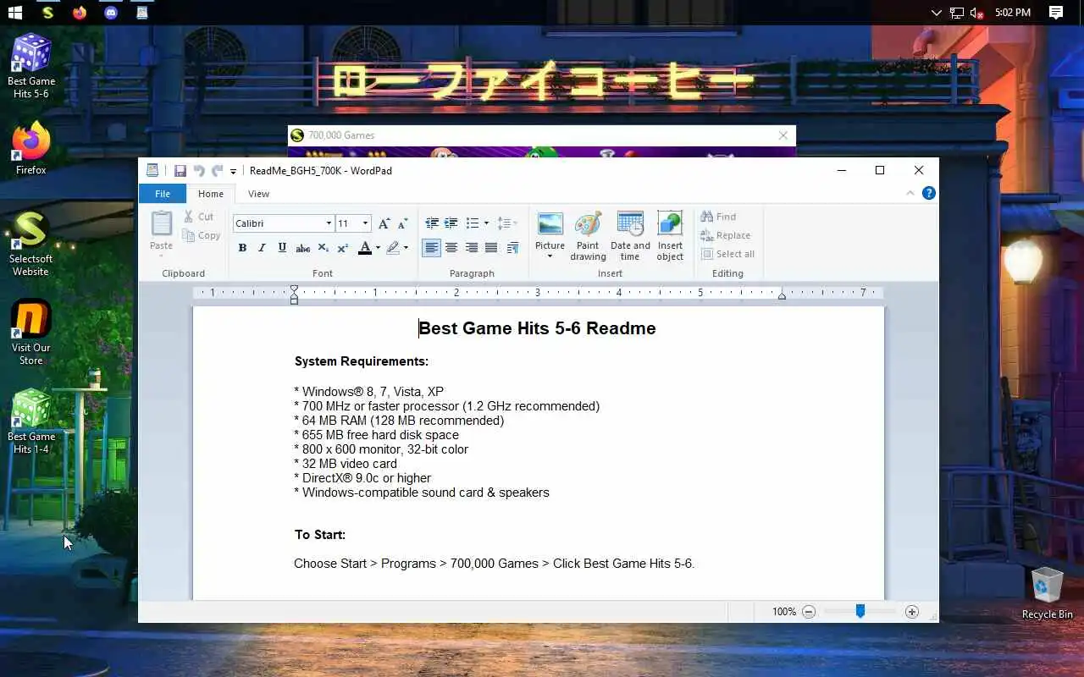Select Justify text alignment
Viewport: 1084px width, 677px height.
pyautogui.click(x=491, y=248)
